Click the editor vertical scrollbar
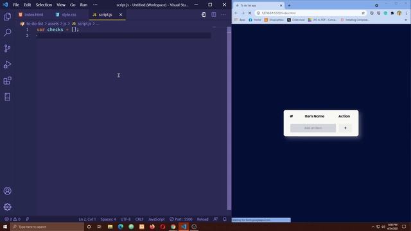The image size is (411, 231). [229, 118]
